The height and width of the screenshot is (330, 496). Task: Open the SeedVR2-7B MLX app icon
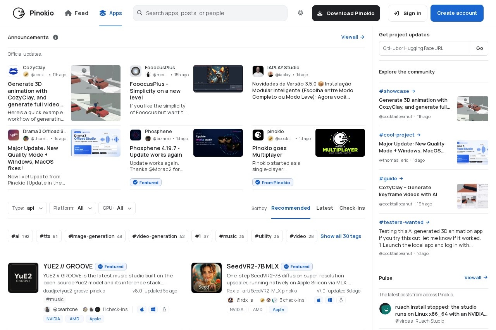point(207,278)
